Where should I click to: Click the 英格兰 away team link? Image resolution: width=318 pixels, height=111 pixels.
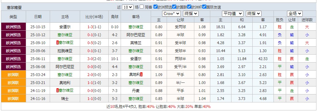[136, 43]
